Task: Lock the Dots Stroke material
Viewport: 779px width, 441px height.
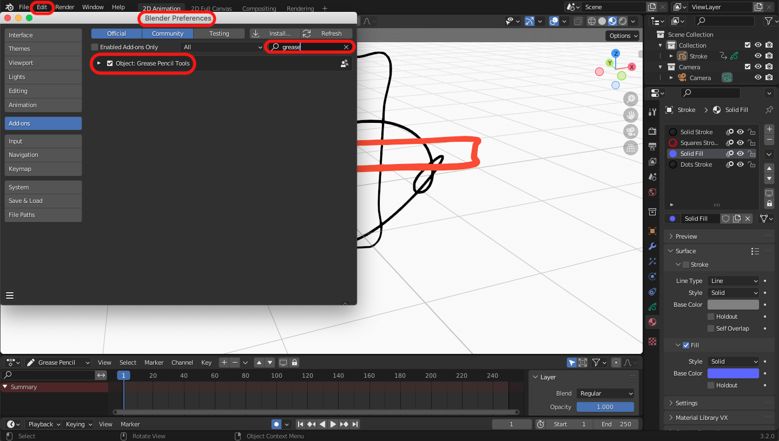Action: click(751, 164)
